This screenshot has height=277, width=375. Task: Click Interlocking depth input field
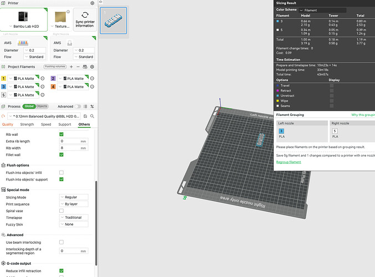click(74, 251)
